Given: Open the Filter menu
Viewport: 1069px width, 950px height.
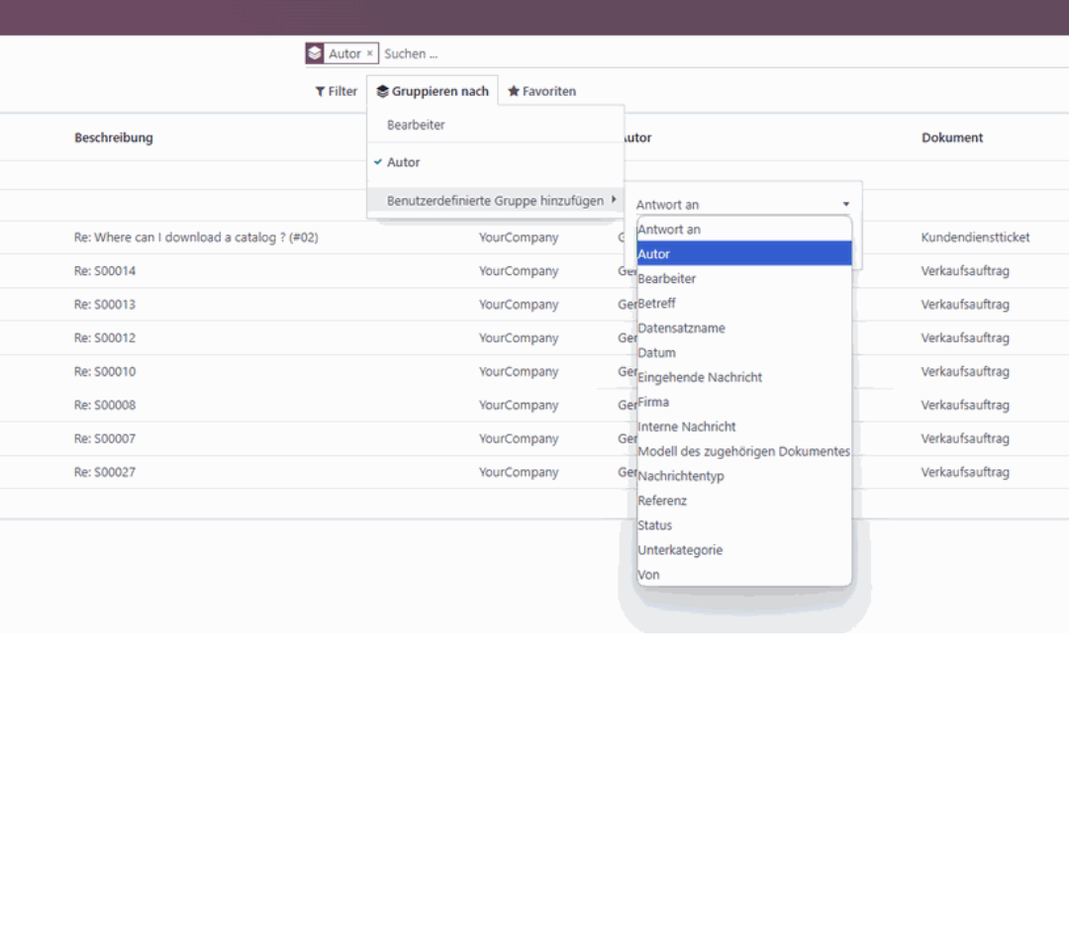Looking at the screenshot, I should (x=336, y=91).
